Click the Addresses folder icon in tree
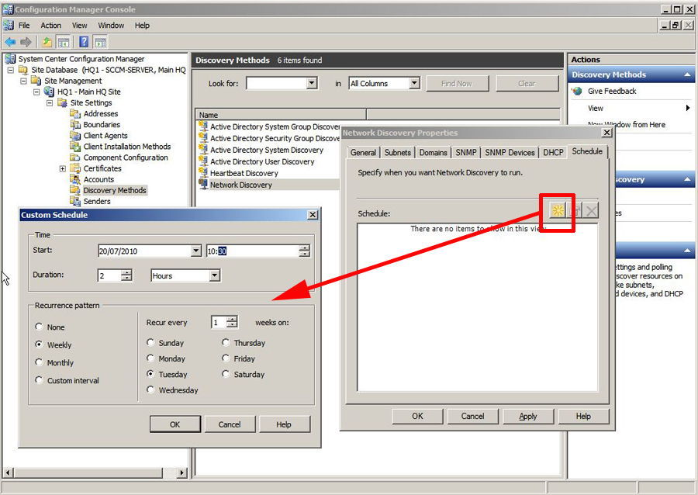This screenshot has width=698, height=495. coord(75,113)
